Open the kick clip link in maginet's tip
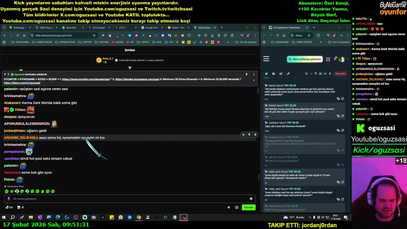Image resolution: width=407 pixels, height=229 pixels. coord(300,145)
